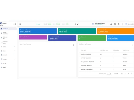Expand the Users submenu chevron
Screen dimensions: 134x100
15,51
